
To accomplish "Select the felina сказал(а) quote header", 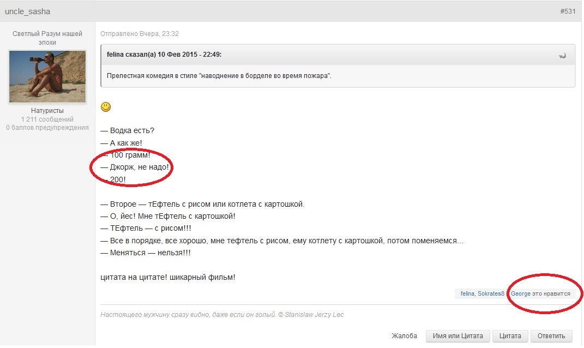I will click(x=164, y=55).
